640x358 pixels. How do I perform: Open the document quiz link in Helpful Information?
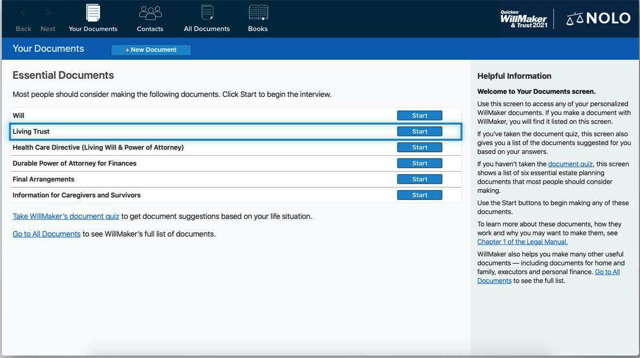click(571, 163)
